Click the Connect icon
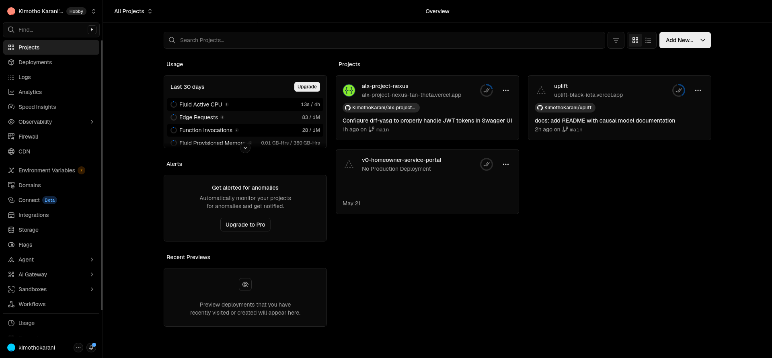Image resolution: width=772 pixels, height=358 pixels. point(11,200)
